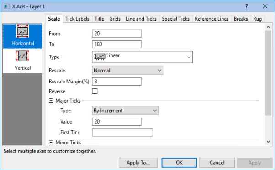275x170 pixels.
Task: Toggle the Reverse checkbox
Action: (x=95, y=91)
